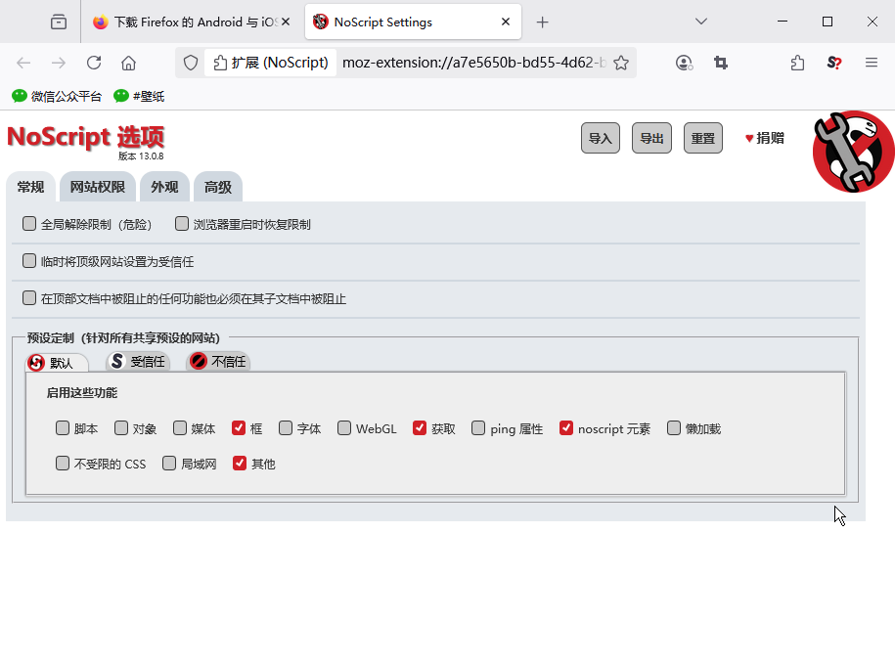Click the 重置 reset button

tap(702, 138)
